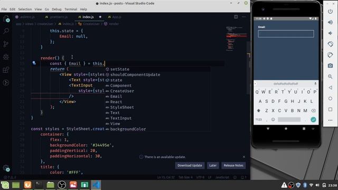Click the Later button
The image size is (338, 190).
(x=213, y=165)
